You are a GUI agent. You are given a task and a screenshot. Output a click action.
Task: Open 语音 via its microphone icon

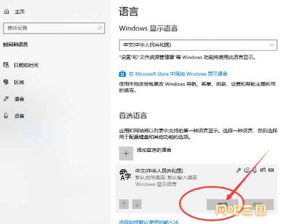click(6, 116)
